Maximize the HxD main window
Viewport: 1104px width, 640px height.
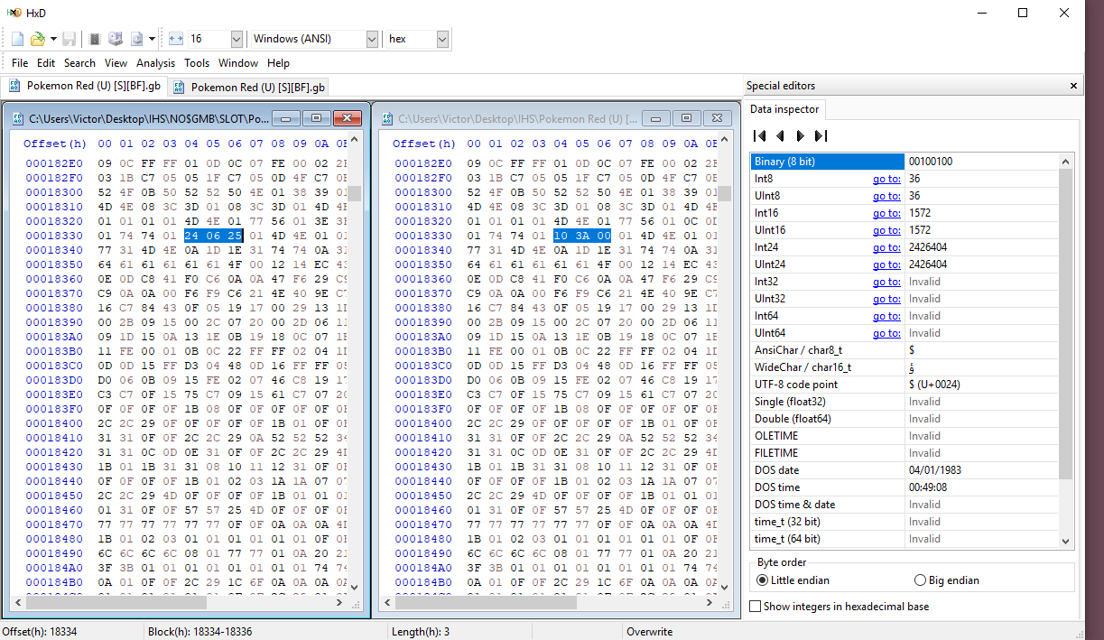point(1023,13)
